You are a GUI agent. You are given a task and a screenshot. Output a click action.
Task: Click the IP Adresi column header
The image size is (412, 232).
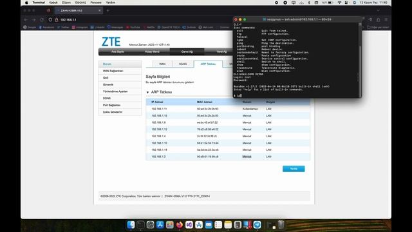coord(157,102)
